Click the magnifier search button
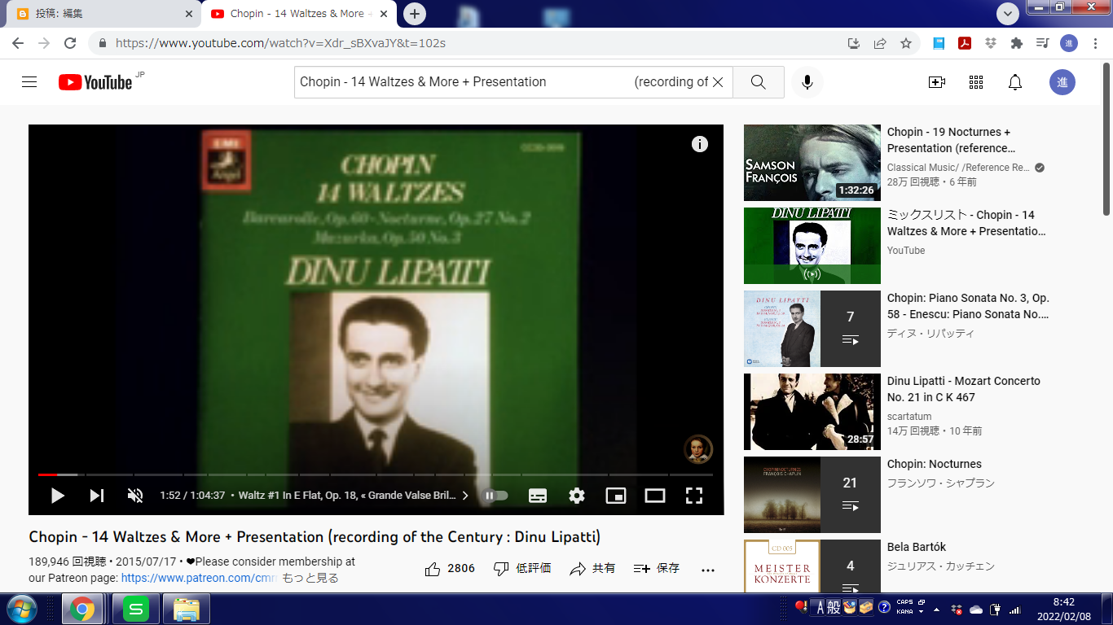The width and height of the screenshot is (1113, 625). pyautogui.click(x=759, y=82)
